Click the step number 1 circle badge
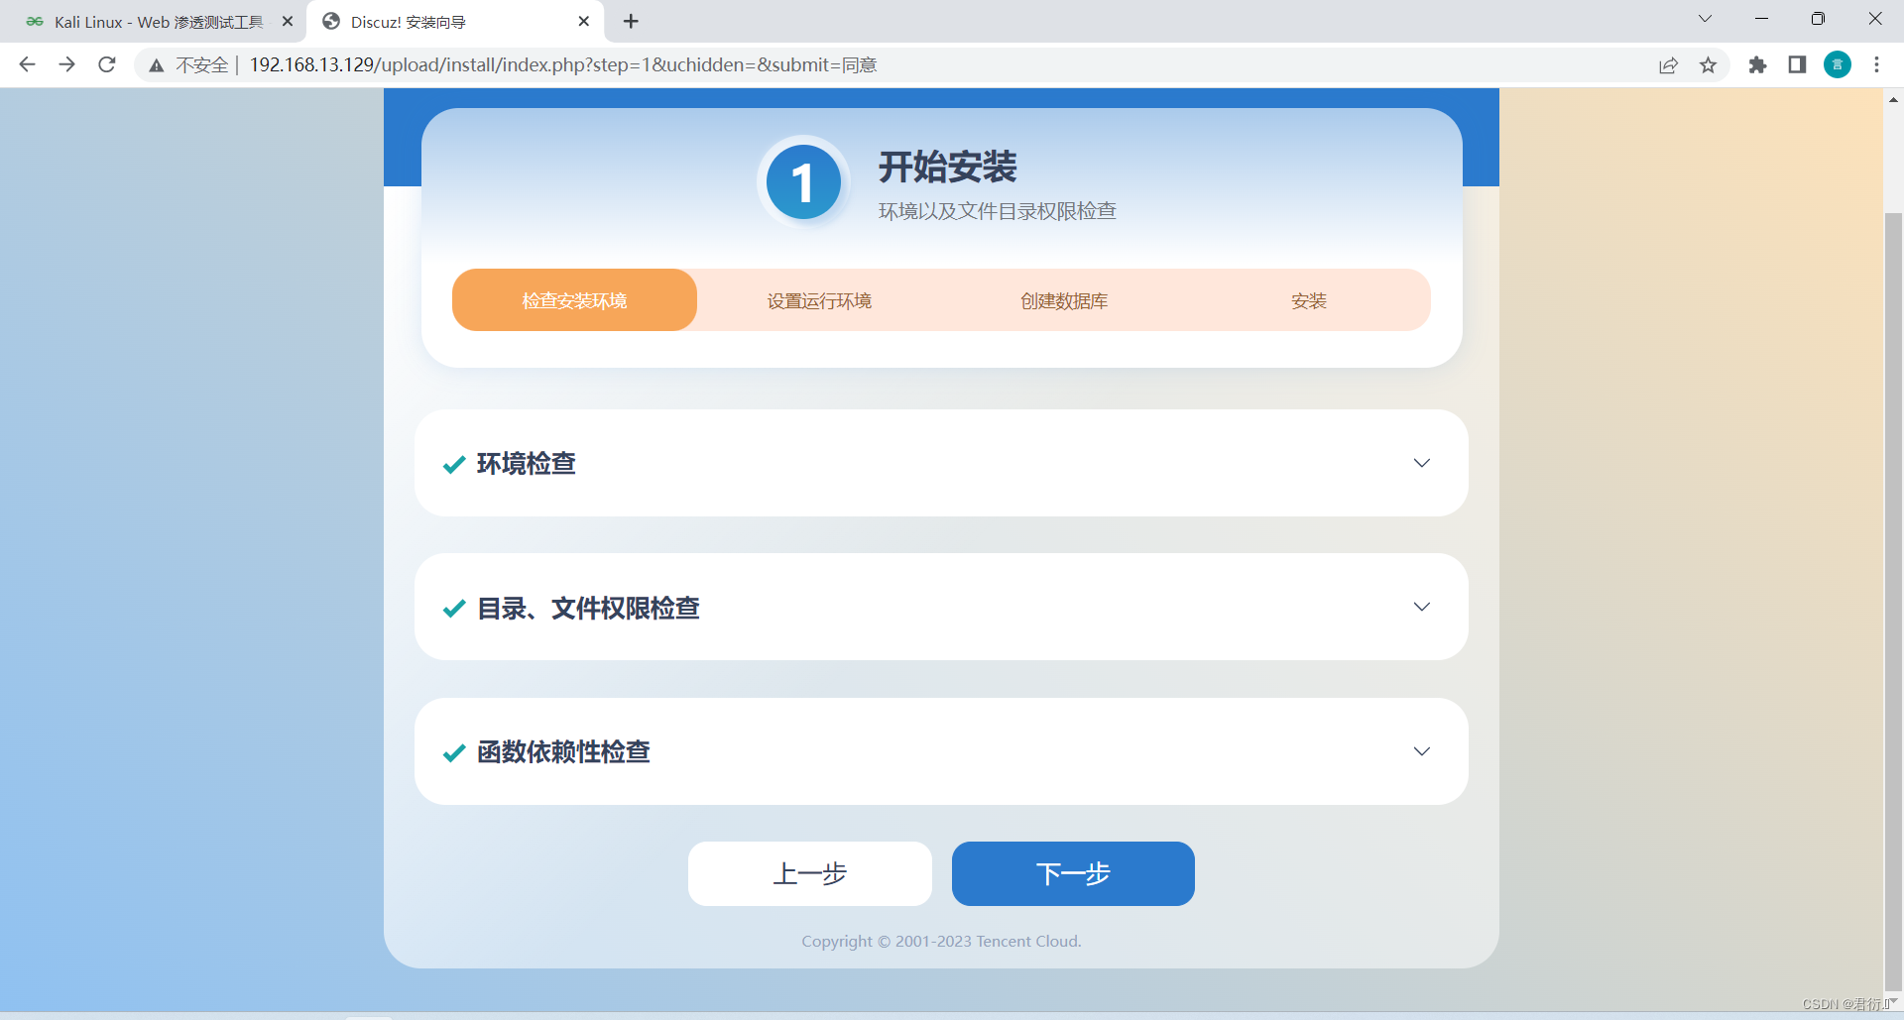1904x1020 pixels. coord(803,182)
